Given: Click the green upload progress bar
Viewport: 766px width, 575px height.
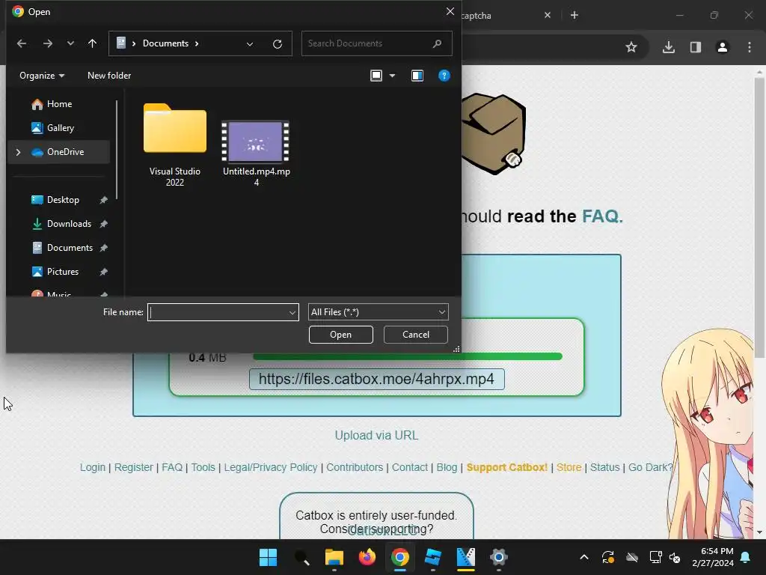Looking at the screenshot, I should (x=408, y=357).
